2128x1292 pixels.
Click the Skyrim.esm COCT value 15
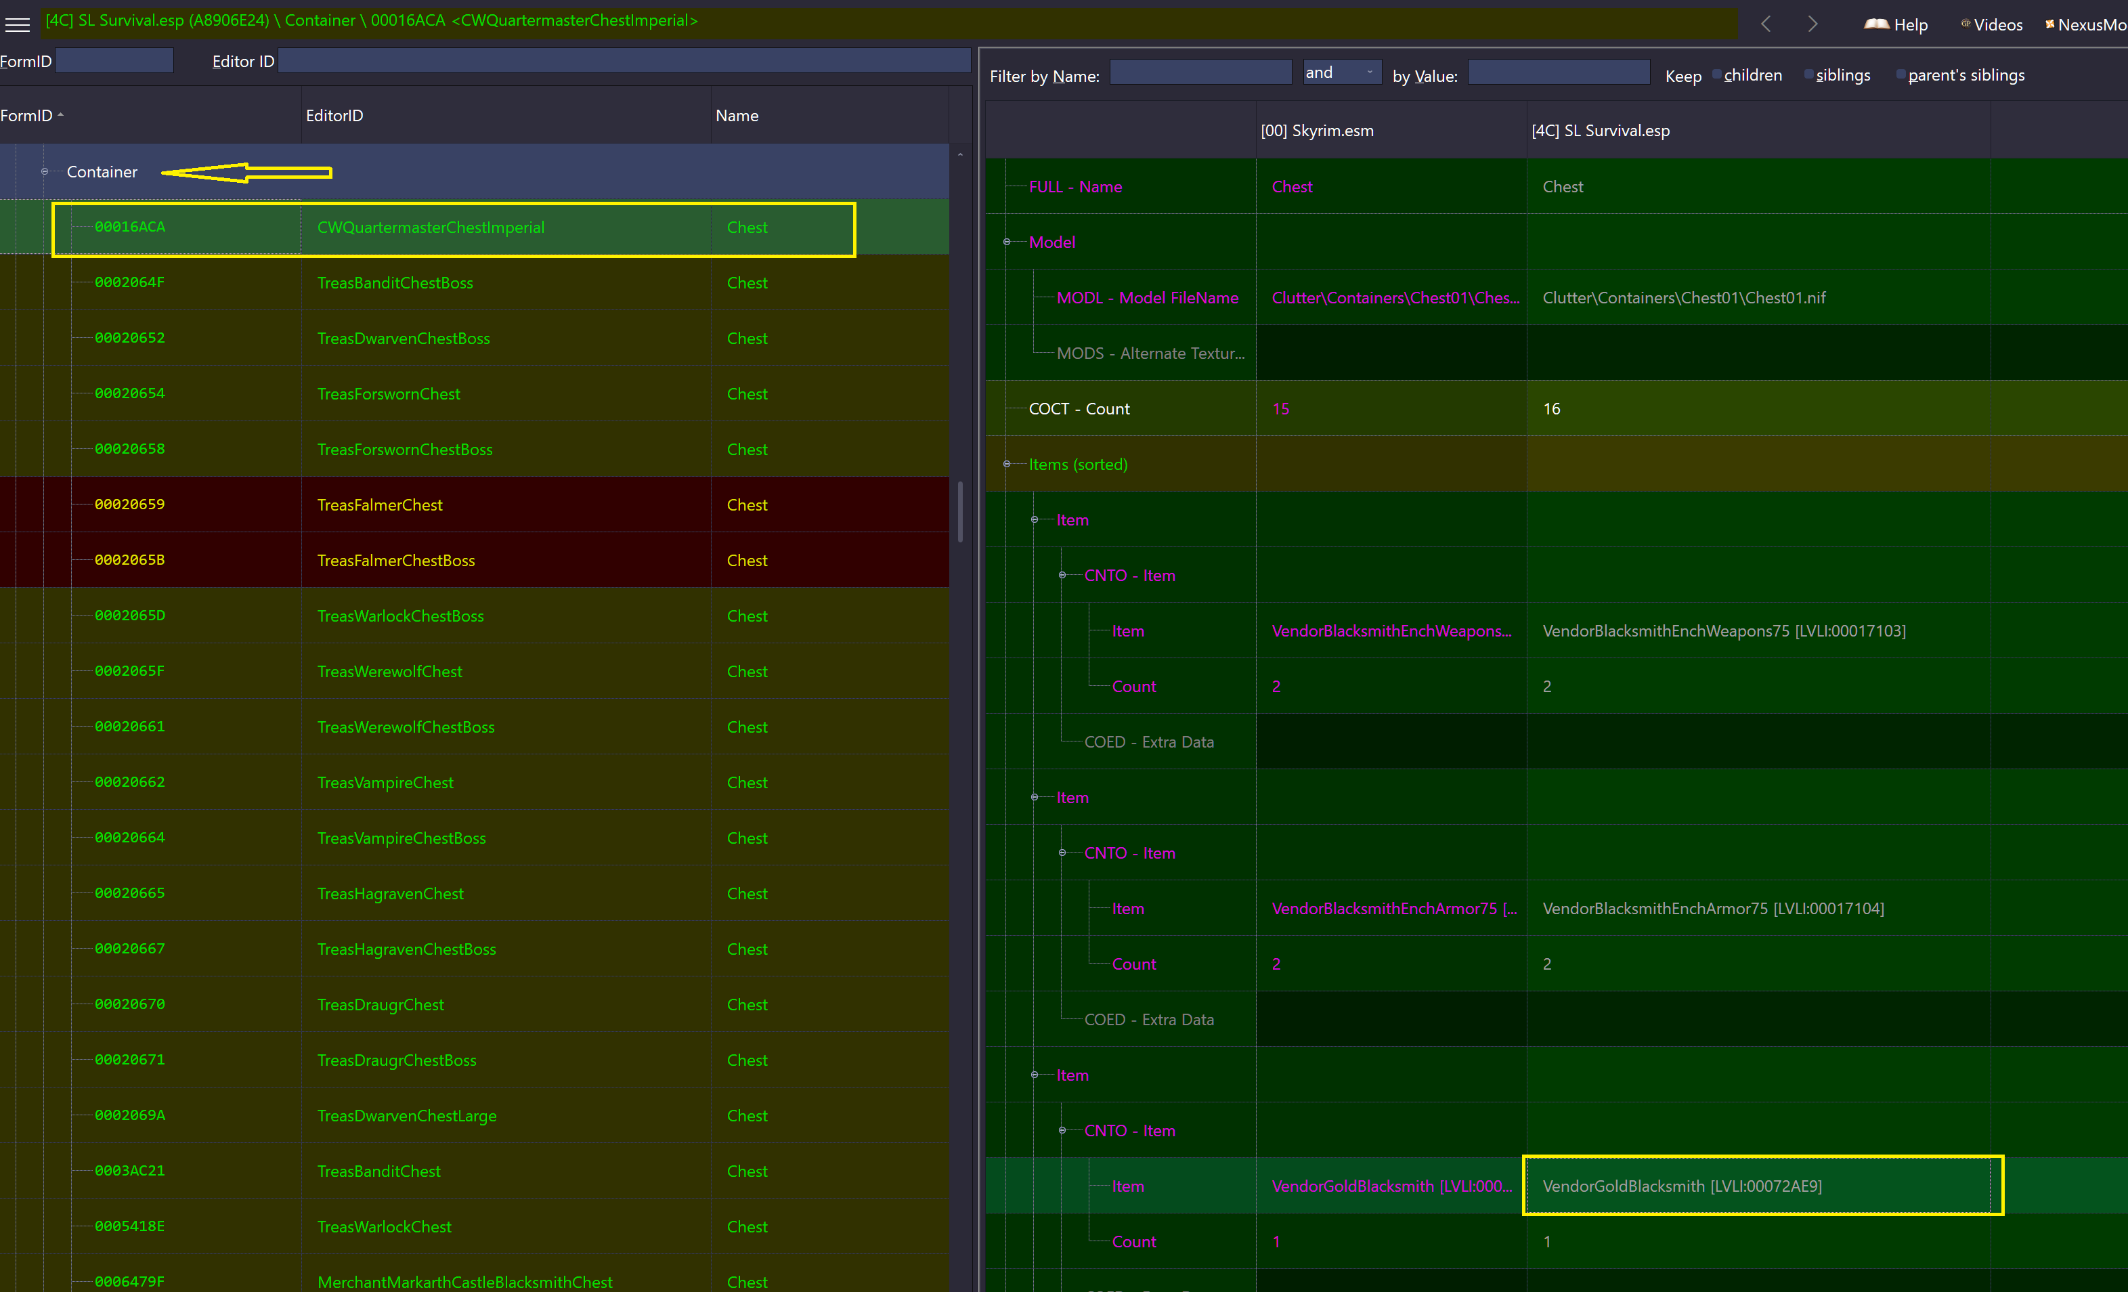click(x=1281, y=408)
